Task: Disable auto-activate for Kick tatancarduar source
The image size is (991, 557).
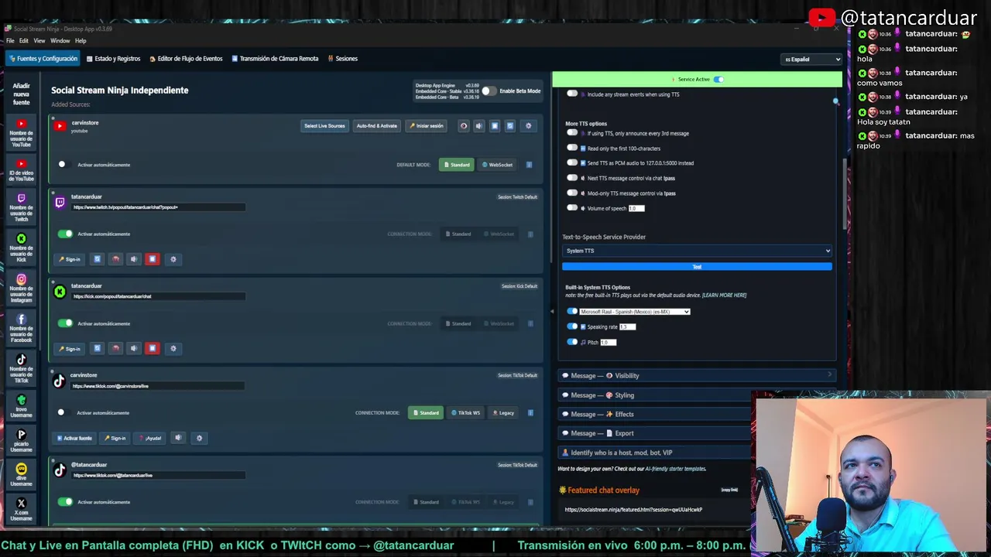Action: (65, 323)
